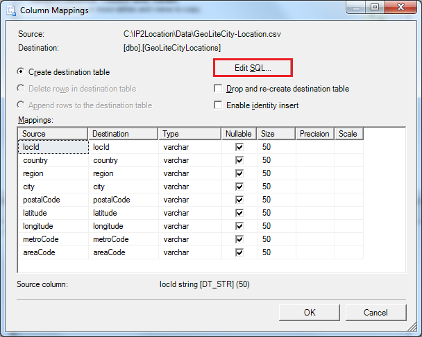The height and width of the screenshot is (337, 422).
Task: Toggle Nullable checkbox for areaCode row
Action: 239,252
